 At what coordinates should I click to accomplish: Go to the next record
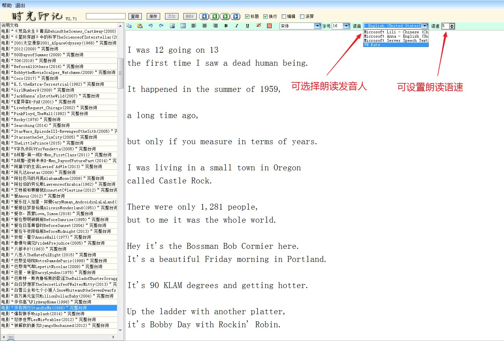click(225, 16)
